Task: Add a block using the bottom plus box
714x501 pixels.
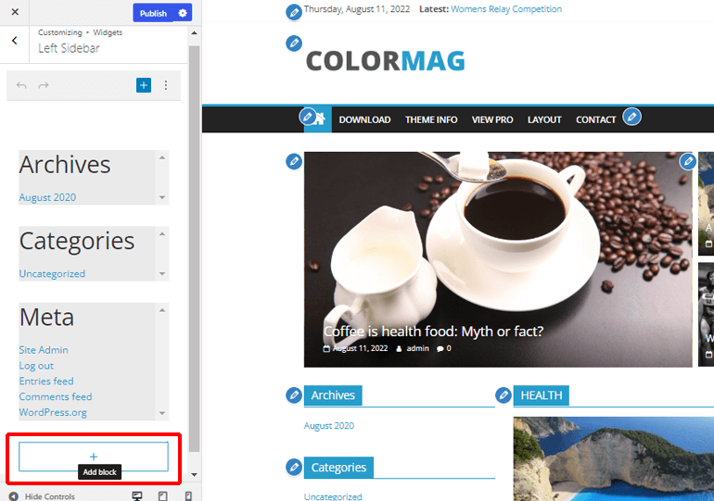Action: [x=94, y=456]
